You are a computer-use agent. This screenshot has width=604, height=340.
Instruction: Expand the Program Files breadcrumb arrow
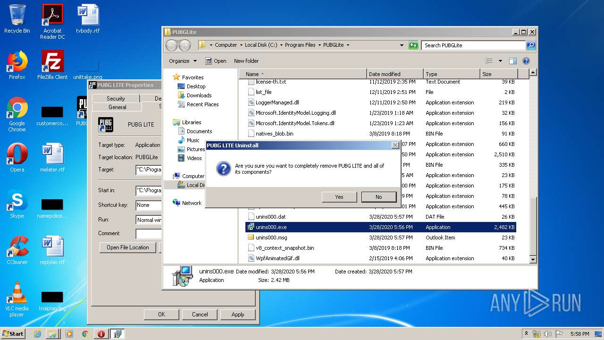(319, 45)
